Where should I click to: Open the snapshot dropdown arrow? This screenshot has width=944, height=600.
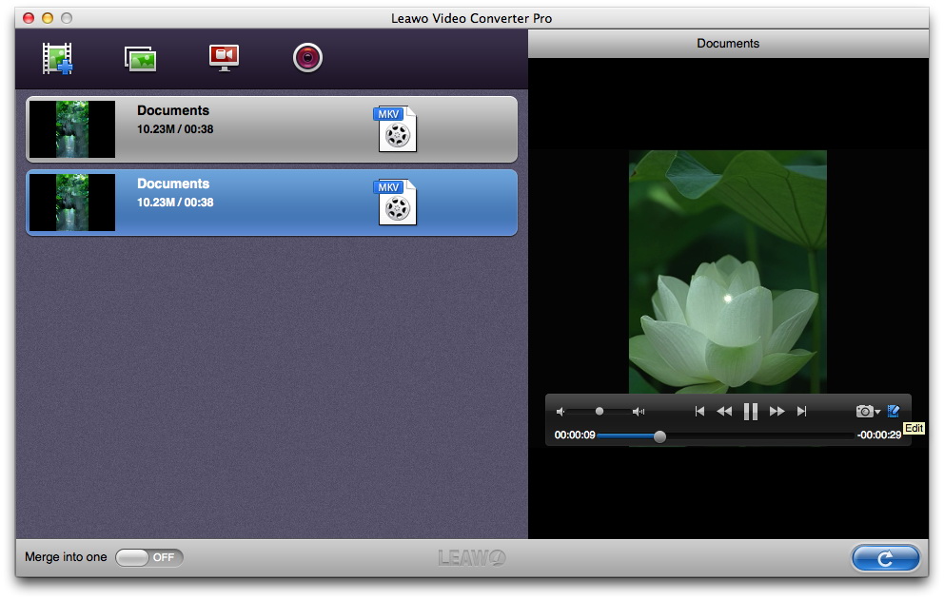click(877, 412)
